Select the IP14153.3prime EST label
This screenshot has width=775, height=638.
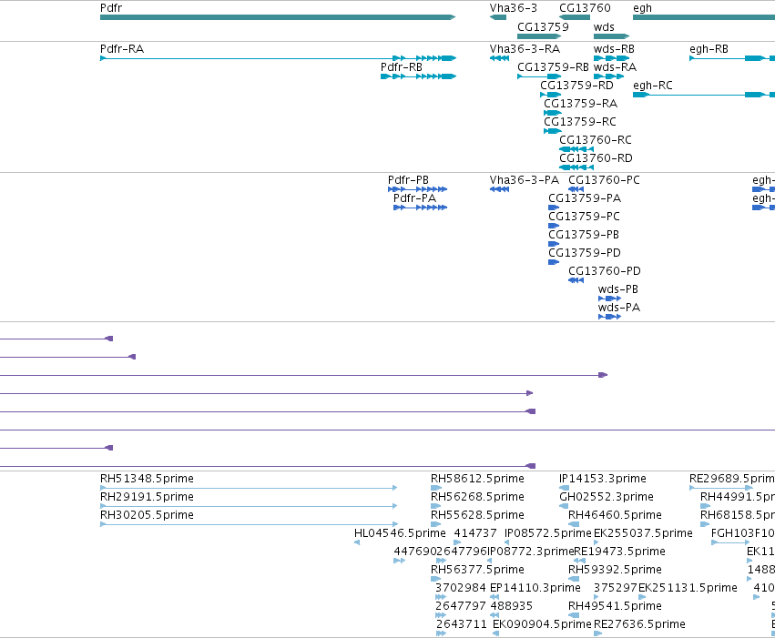pyautogui.click(x=603, y=479)
